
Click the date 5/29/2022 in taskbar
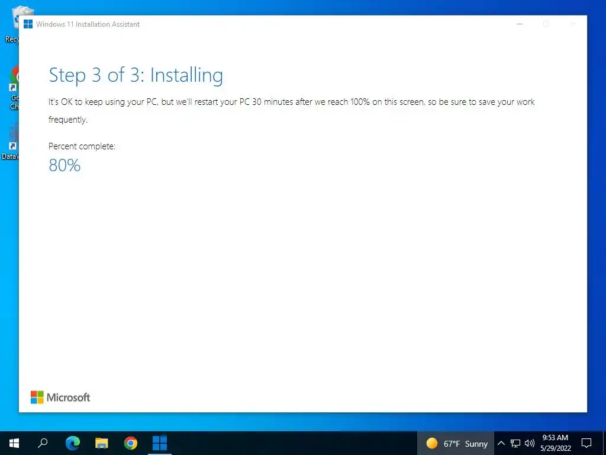(555, 448)
